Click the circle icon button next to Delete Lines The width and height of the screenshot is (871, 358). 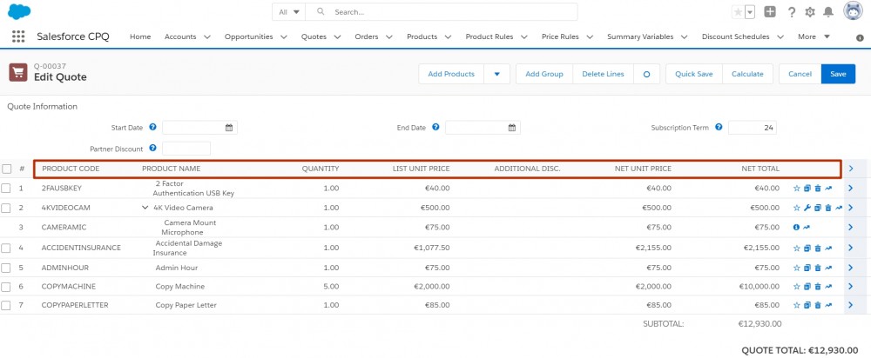tap(646, 74)
